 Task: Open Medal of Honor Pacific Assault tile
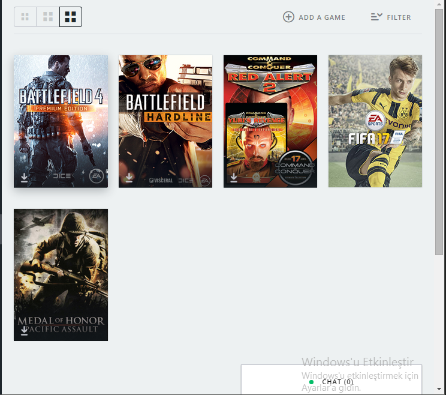click(61, 275)
